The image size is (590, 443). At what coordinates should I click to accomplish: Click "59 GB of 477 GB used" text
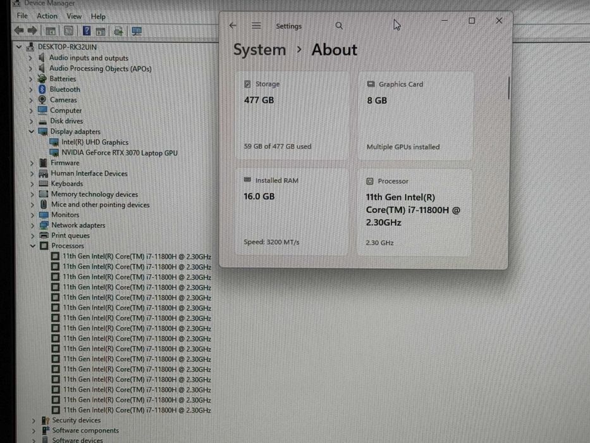coord(278,146)
